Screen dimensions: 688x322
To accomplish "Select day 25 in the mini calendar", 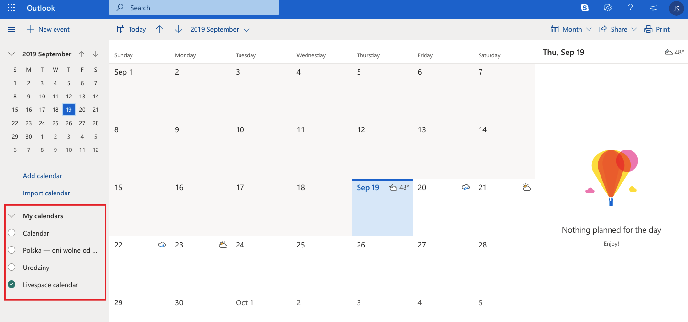I will pos(55,123).
